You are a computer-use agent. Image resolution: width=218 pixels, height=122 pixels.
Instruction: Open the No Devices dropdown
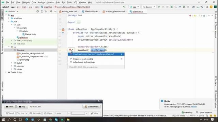point(149,7)
